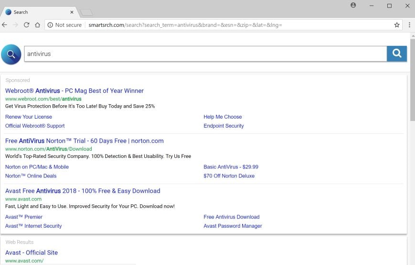This screenshot has width=415, height=265.
Task: Open Avast Password Manager link
Action: pos(233,226)
